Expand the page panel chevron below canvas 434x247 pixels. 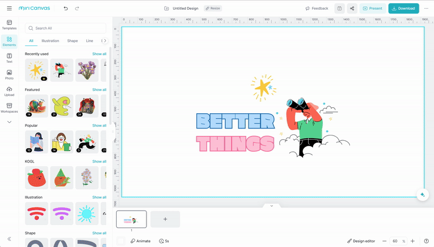[272, 206]
